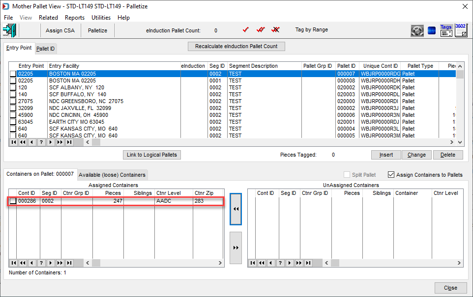This screenshot has width=473, height=297.
Task: Switch to the Pallet ID tab
Action: pos(46,49)
